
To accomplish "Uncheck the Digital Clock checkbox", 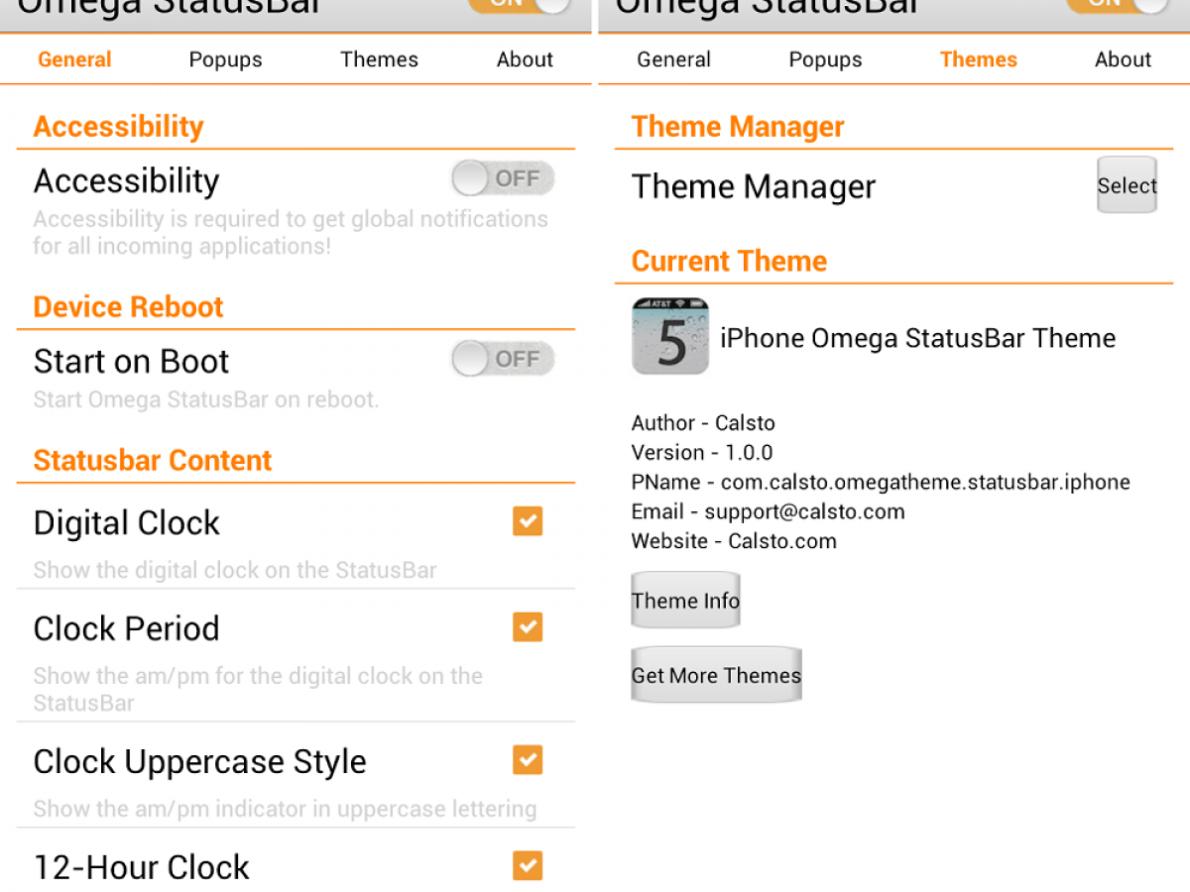I will [528, 521].
